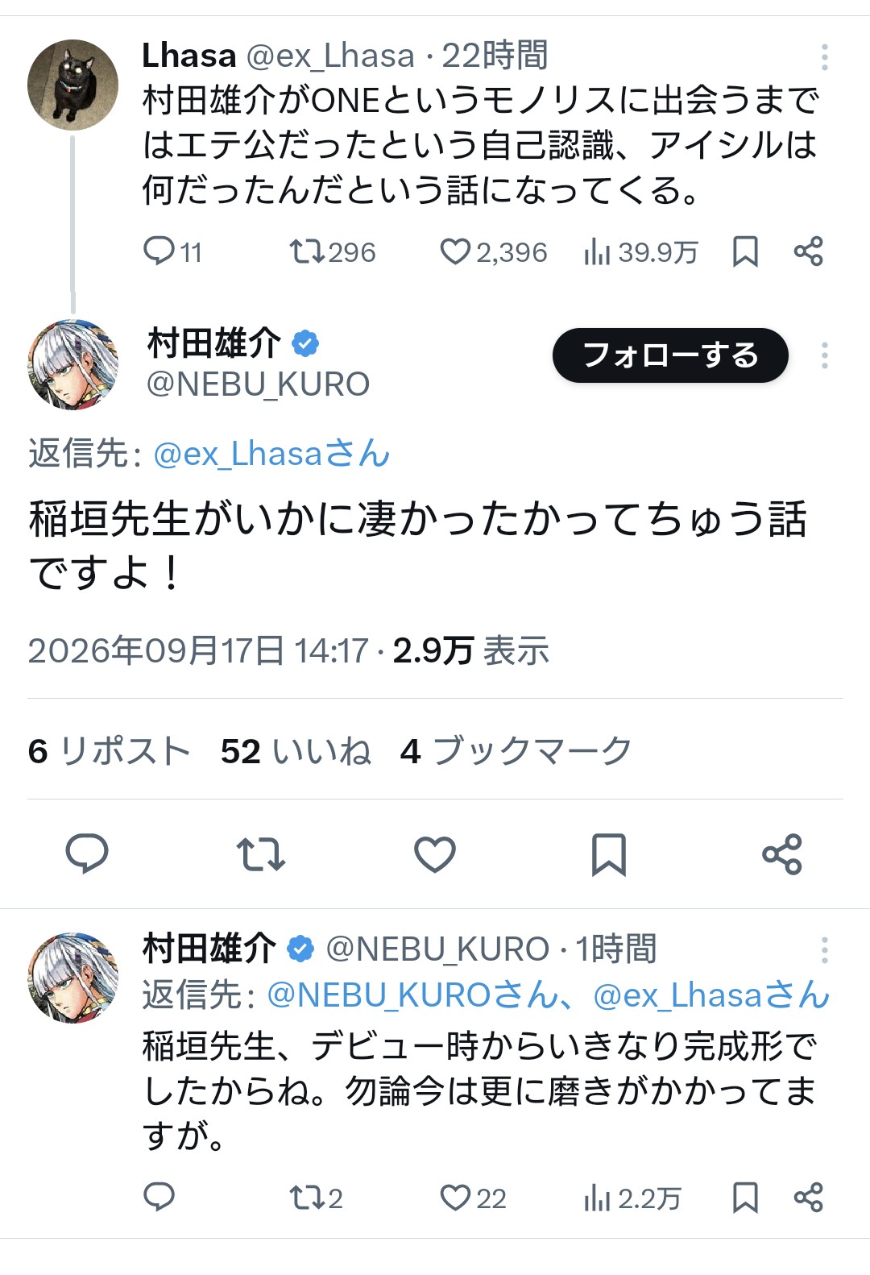The width and height of the screenshot is (870, 1275).
Task: Open more options on bottom reply tweet
Action: coord(824,950)
